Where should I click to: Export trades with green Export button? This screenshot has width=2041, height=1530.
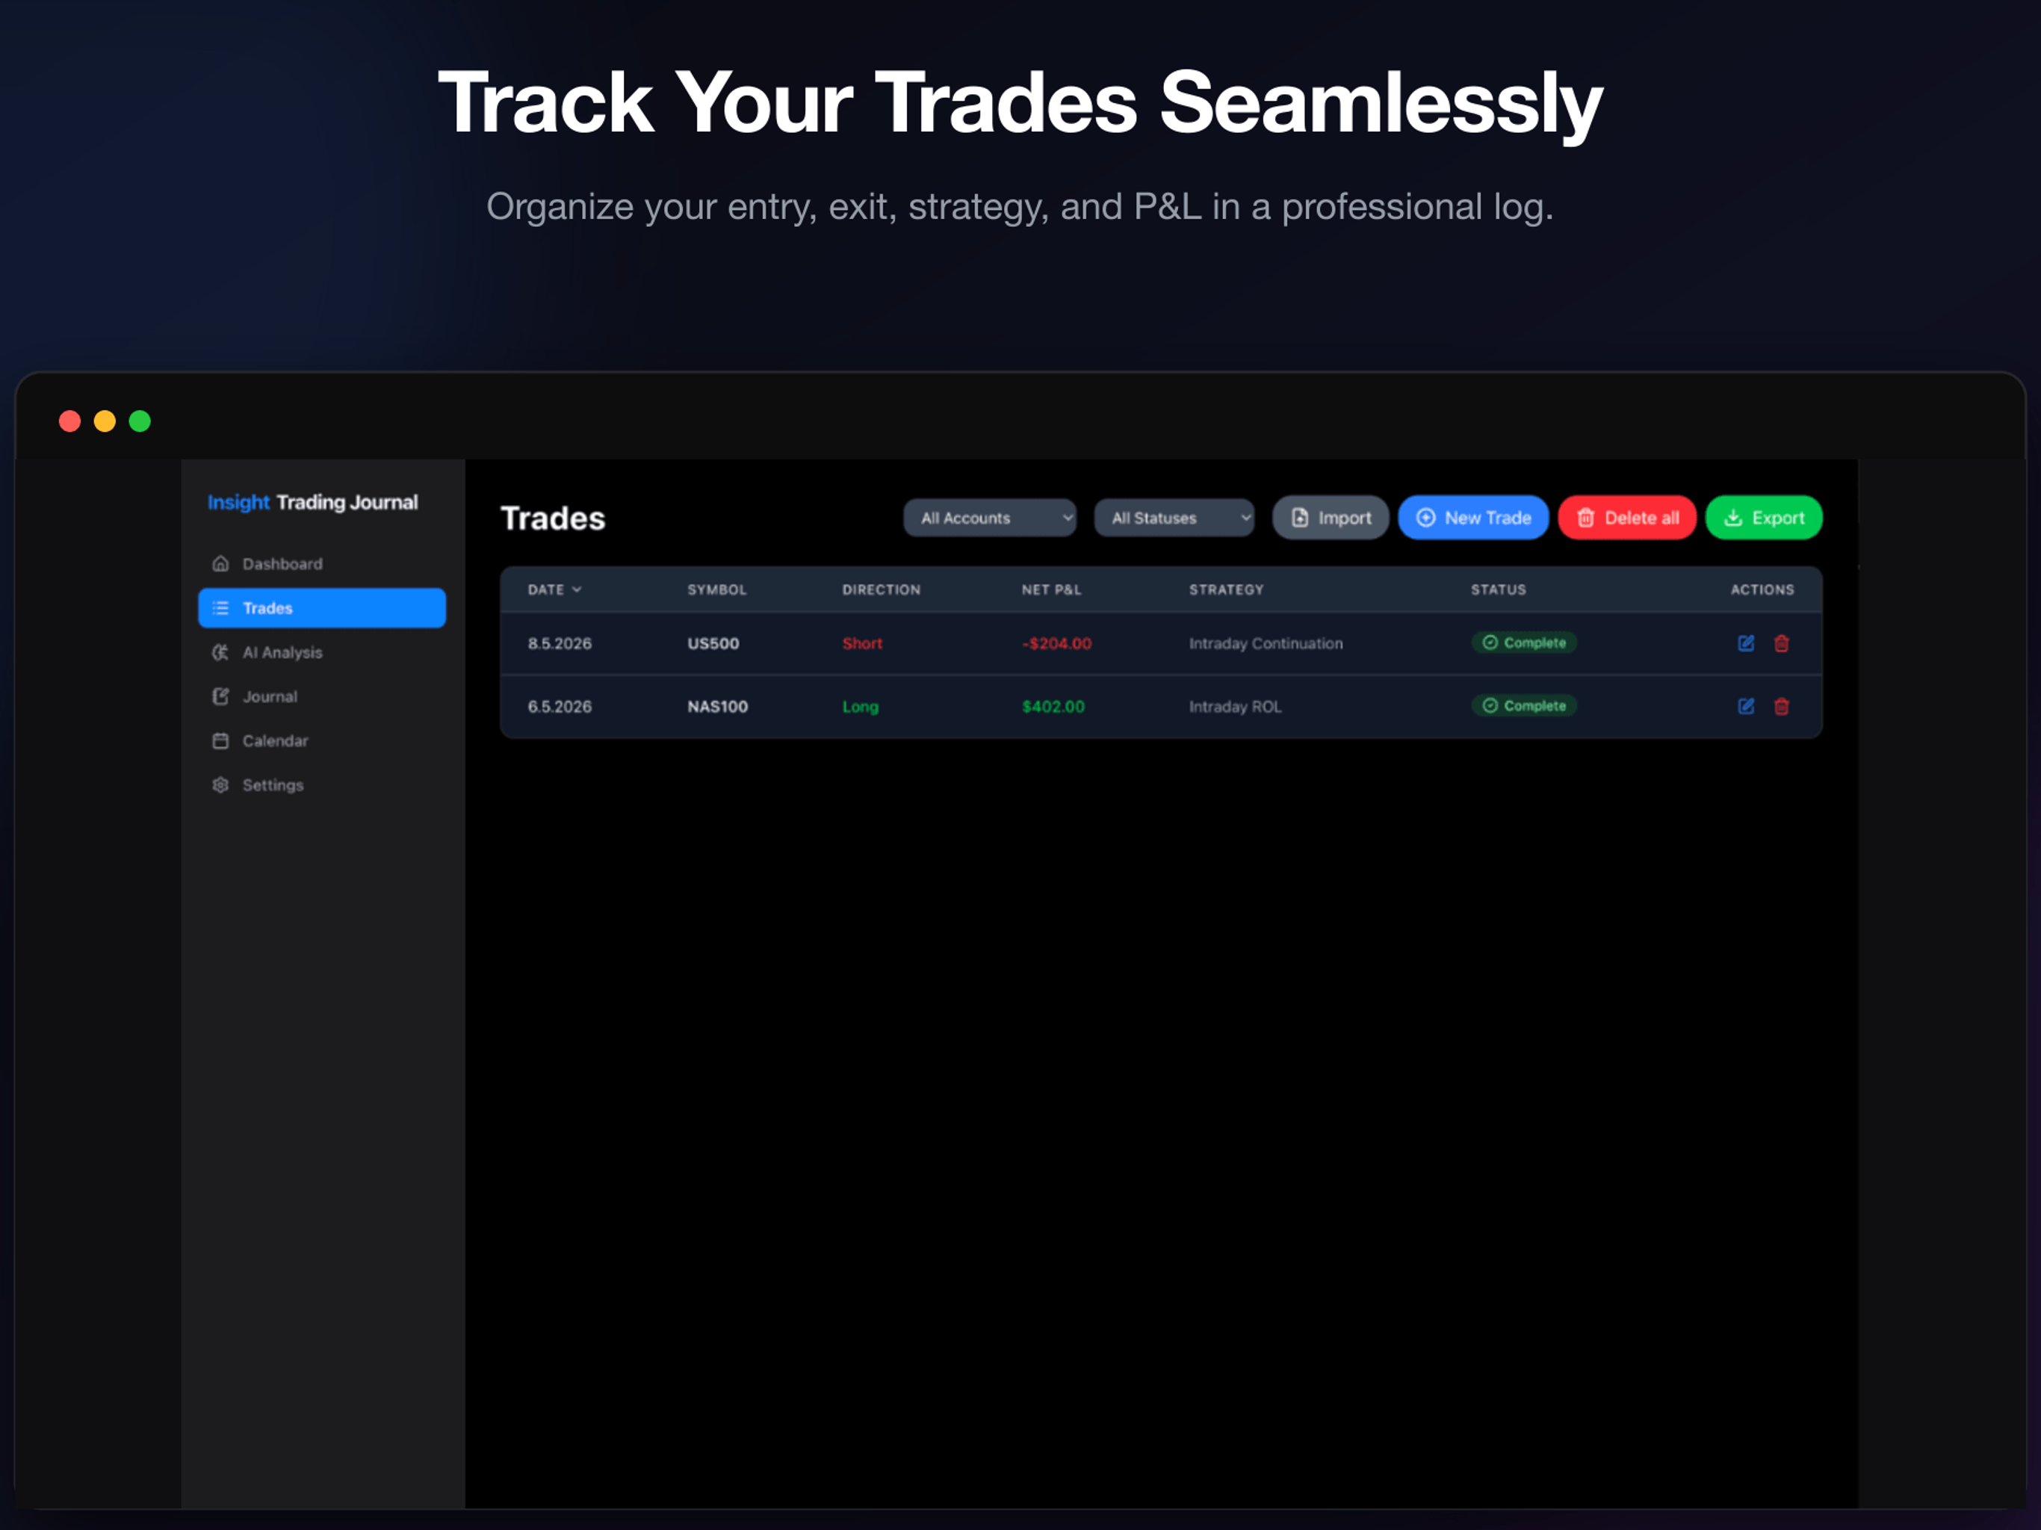[x=1764, y=518]
